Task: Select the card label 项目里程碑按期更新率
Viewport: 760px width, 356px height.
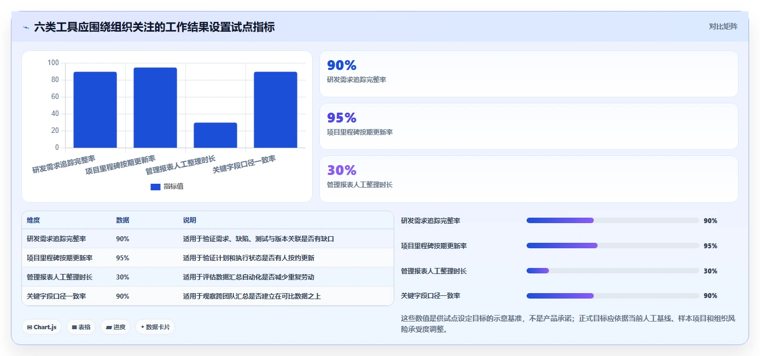Action: pyautogui.click(x=360, y=132)
